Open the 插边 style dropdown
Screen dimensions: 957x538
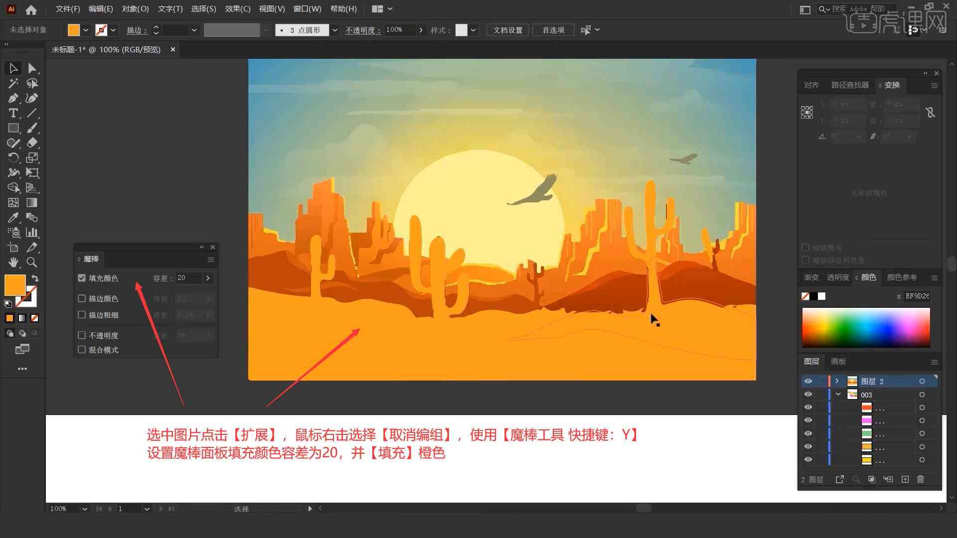[194, 29]
